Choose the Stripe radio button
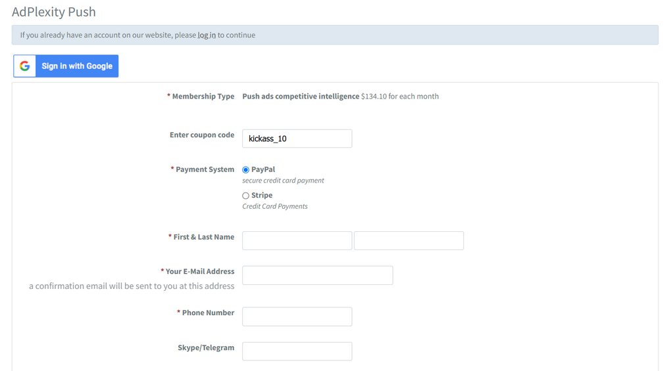Screen dimensions: 669x371 click(x=246, y=196)
